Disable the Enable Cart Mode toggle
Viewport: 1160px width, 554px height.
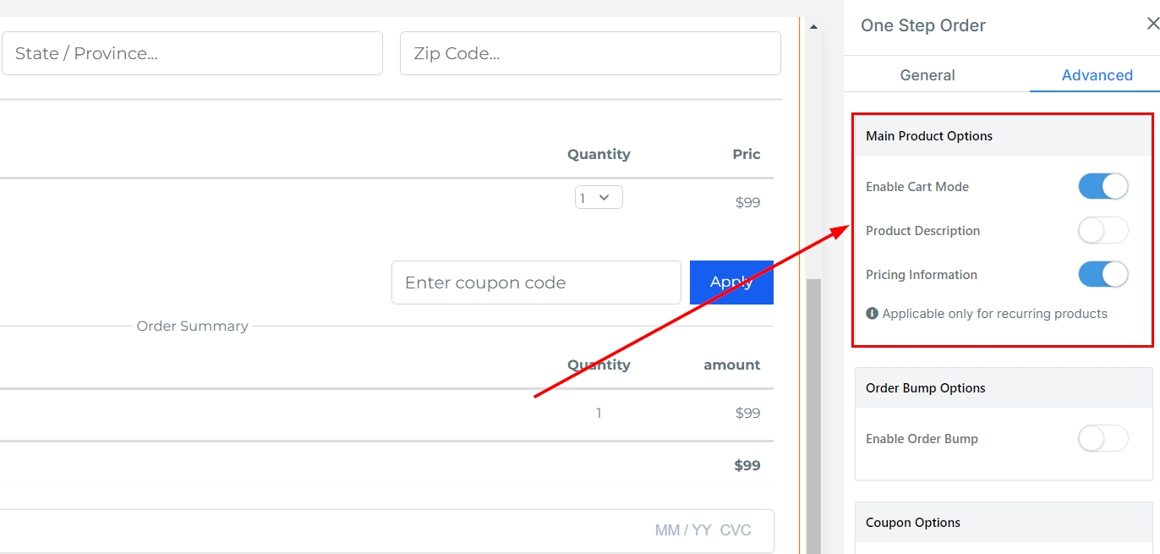pyautogui.click(x=1103, y=187)
